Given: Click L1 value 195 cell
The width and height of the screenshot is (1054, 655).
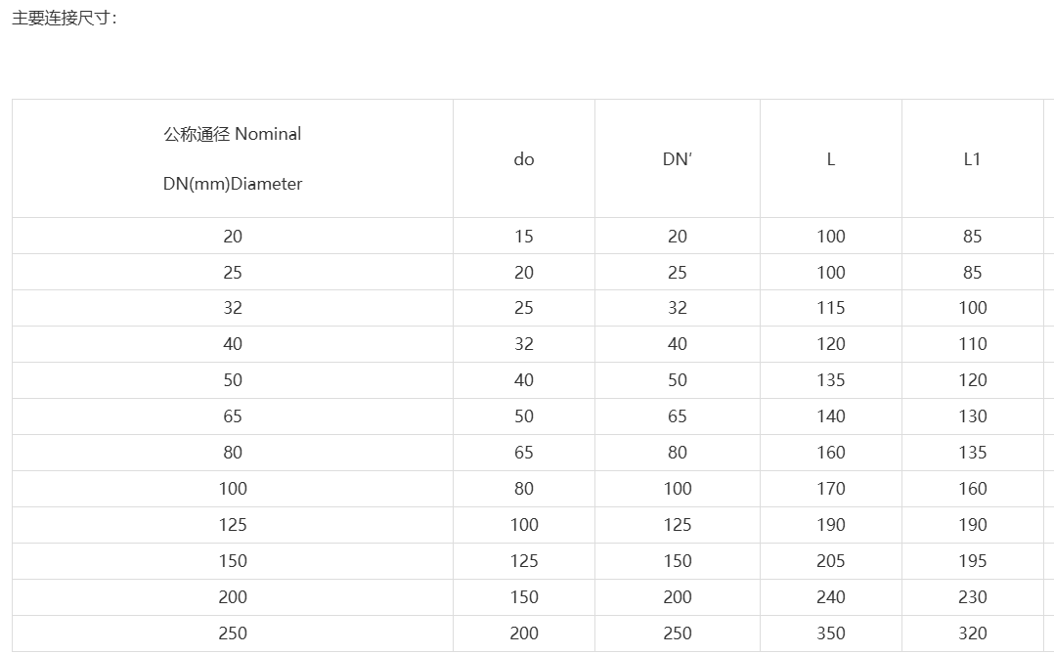Looking at the screenshot, I should pos(972,561).
